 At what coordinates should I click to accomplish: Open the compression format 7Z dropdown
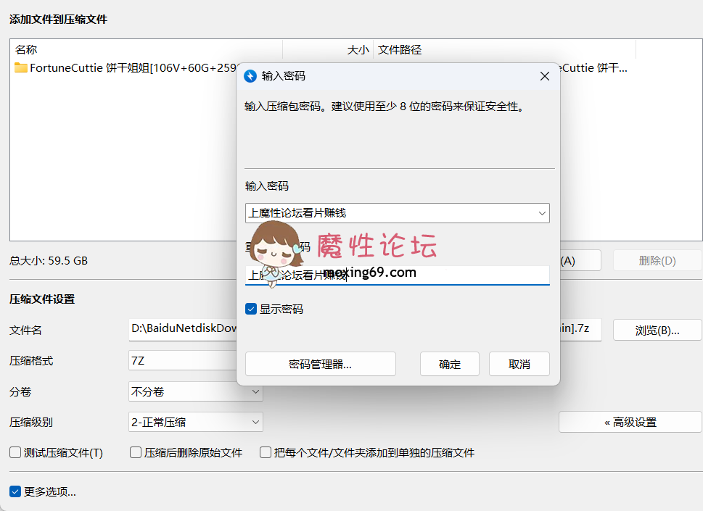tap(181, 361)
